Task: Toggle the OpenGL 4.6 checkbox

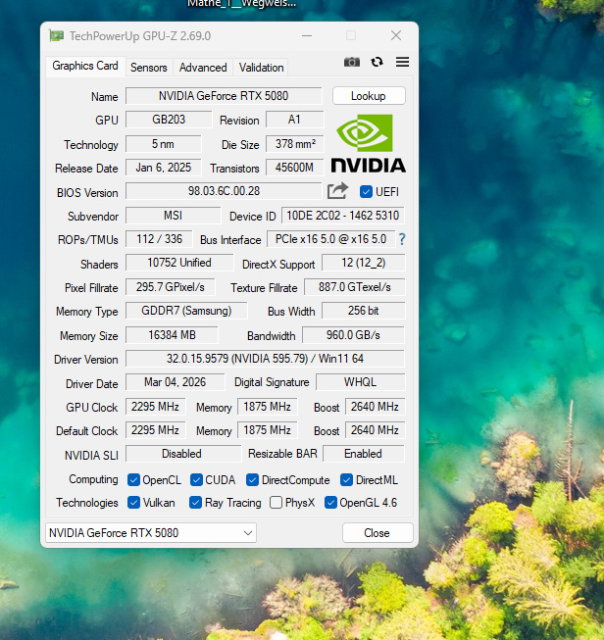Action: pos(330,503)
